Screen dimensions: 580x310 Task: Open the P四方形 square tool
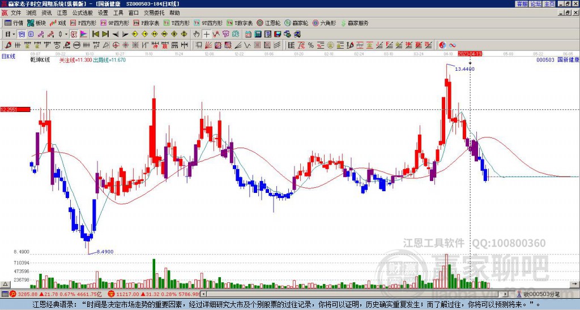point(83,23)
